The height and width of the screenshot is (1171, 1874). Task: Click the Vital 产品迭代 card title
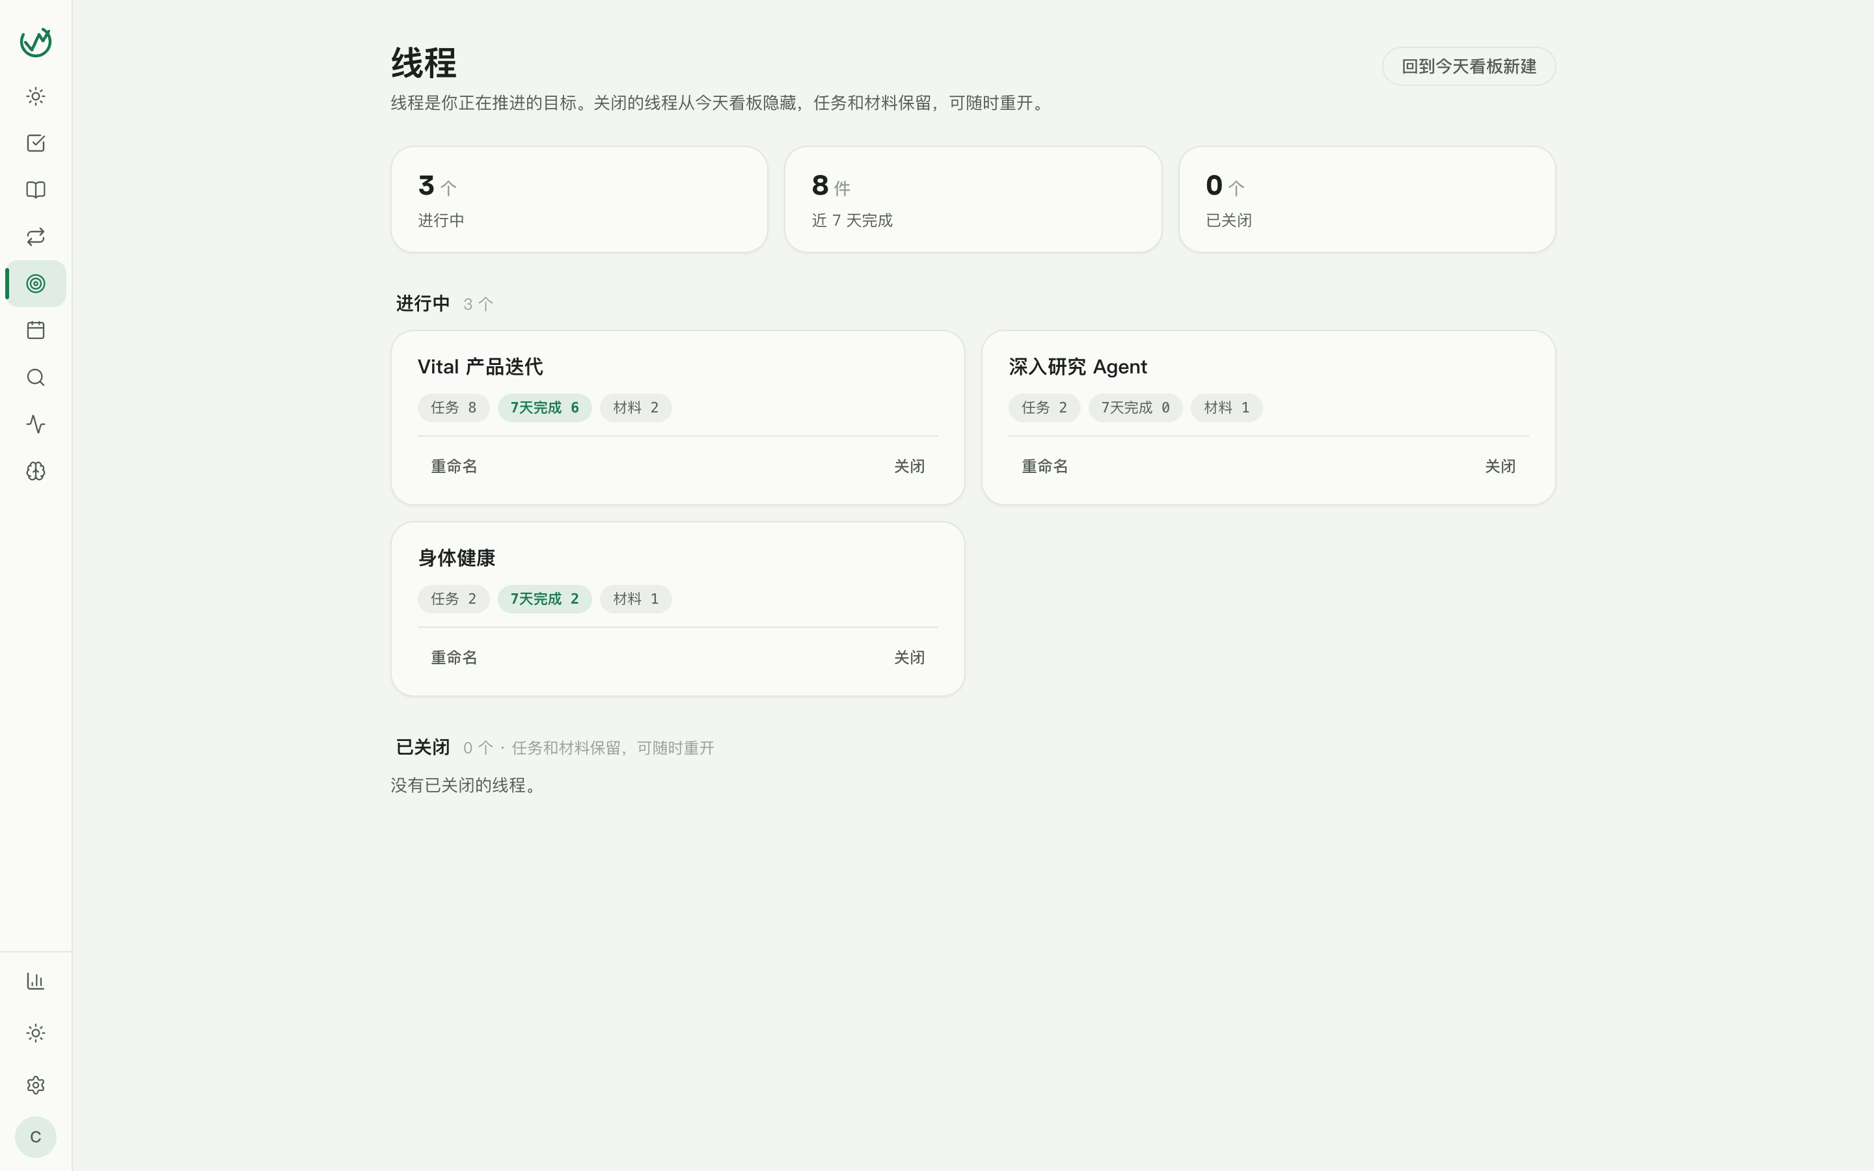pyautogui.click(x=480, y=367)
